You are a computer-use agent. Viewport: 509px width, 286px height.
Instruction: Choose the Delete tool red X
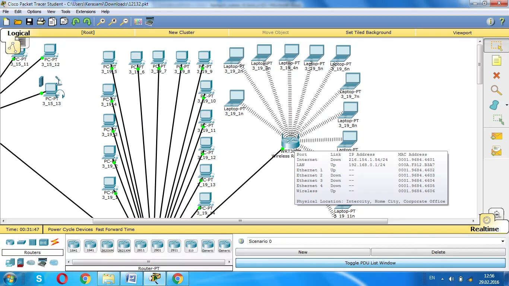pos(496,76)
